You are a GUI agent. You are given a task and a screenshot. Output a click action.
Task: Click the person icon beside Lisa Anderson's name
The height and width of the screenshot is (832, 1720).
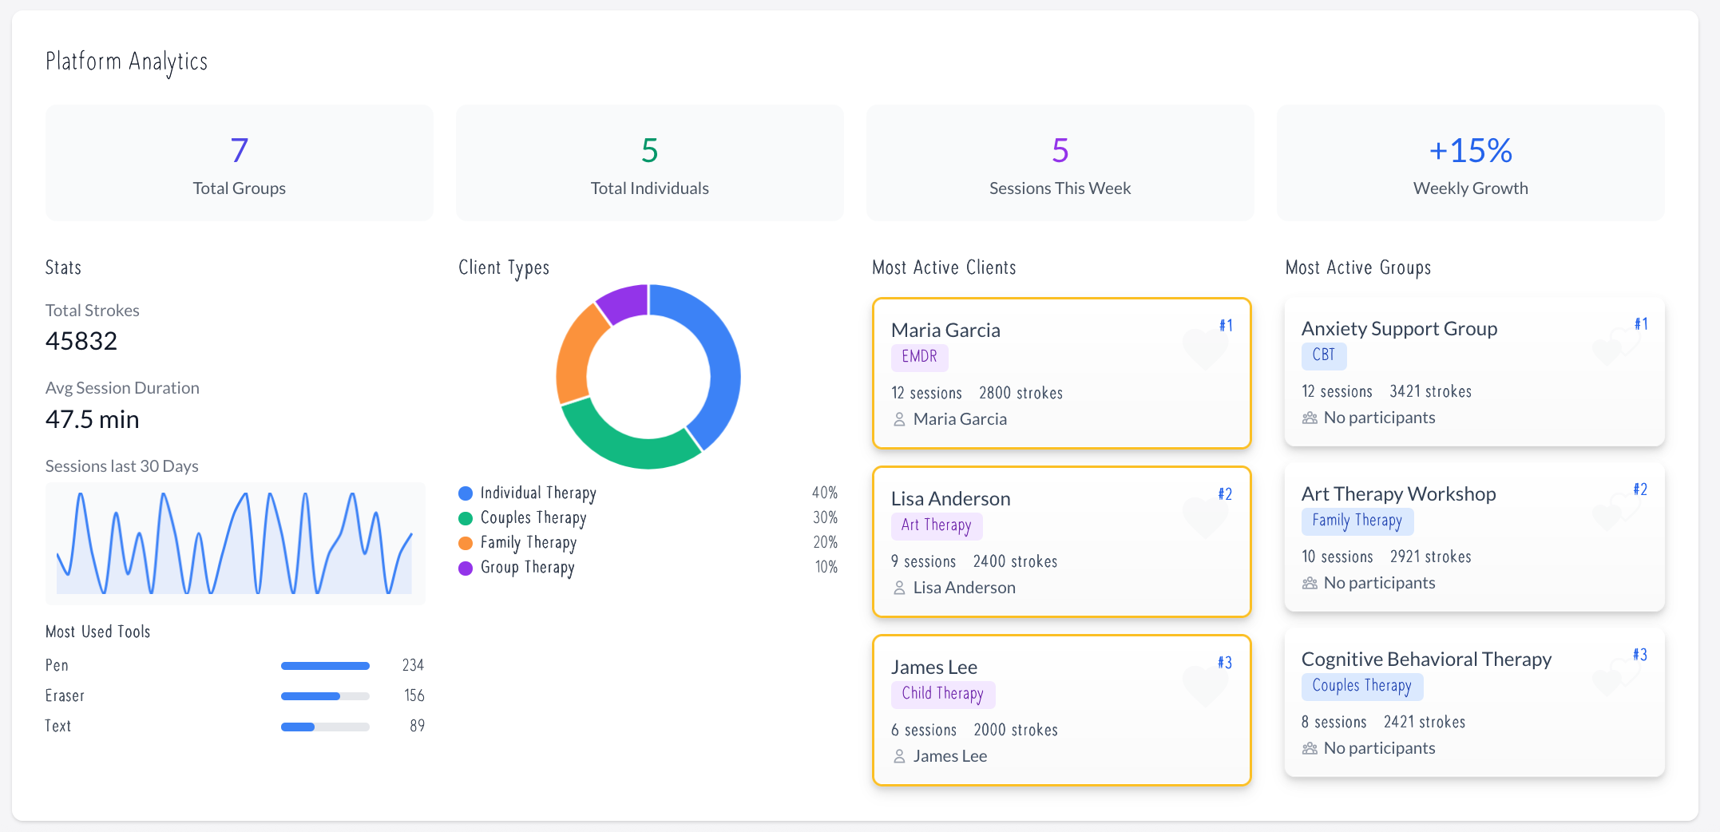tap(899, 588)
